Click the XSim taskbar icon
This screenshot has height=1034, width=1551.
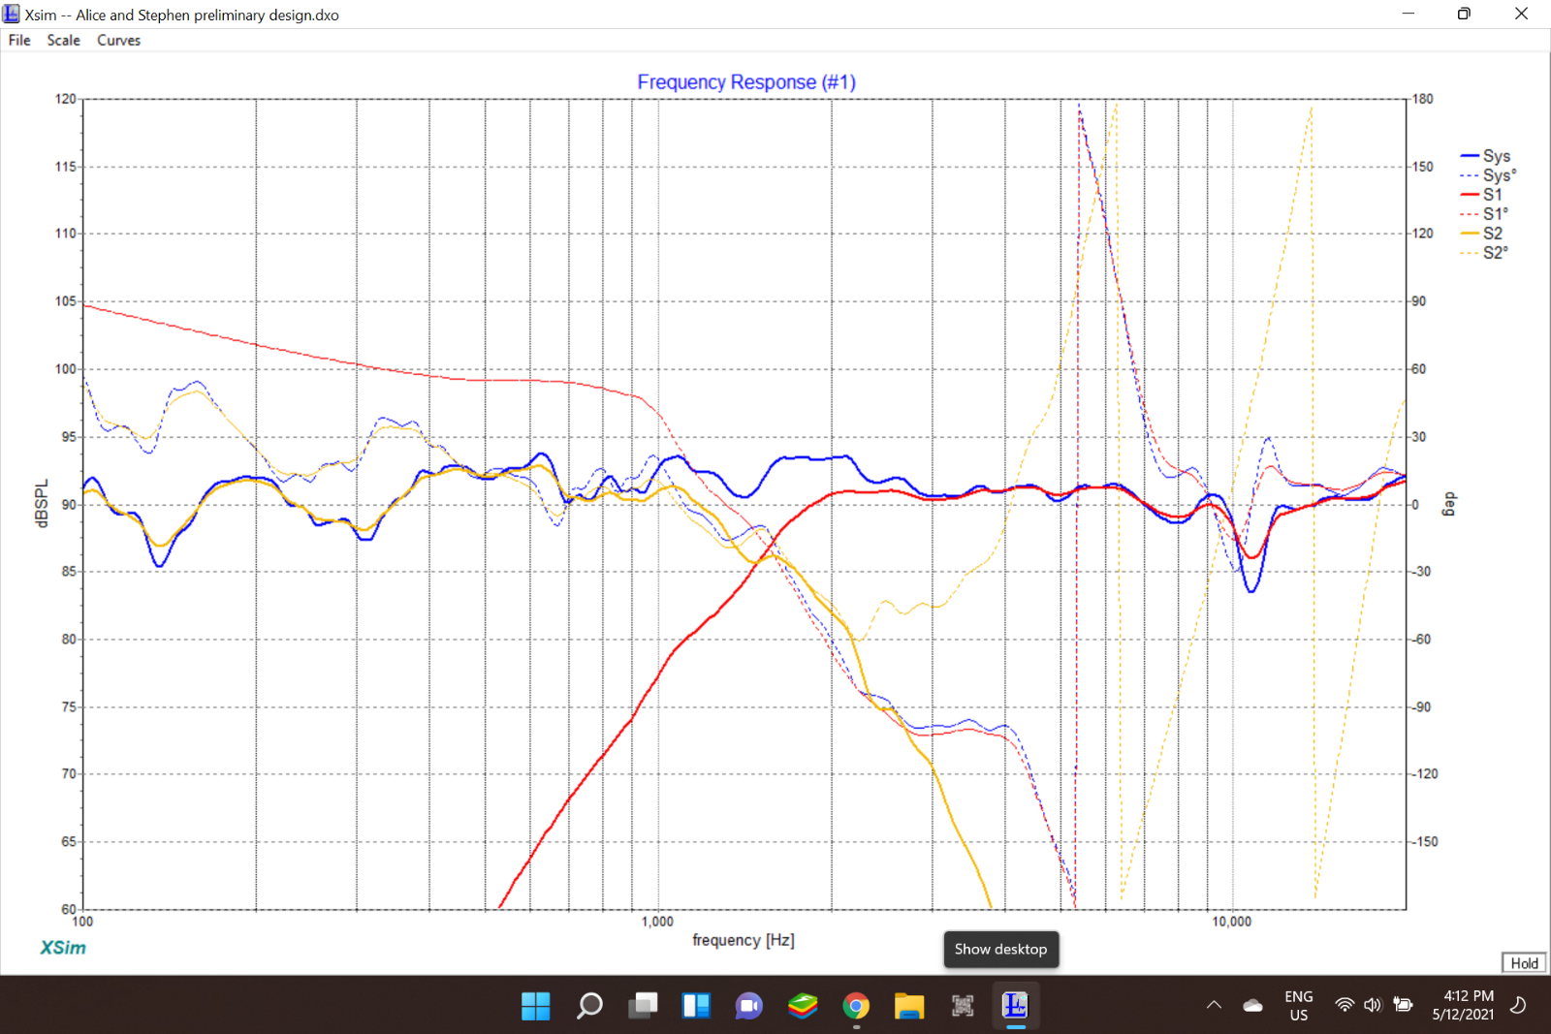coord(1015,1006)
